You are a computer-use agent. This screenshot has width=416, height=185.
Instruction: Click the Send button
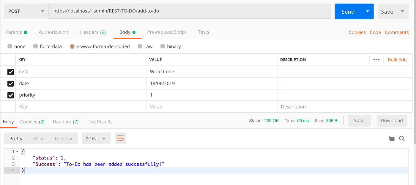(348, 11)
